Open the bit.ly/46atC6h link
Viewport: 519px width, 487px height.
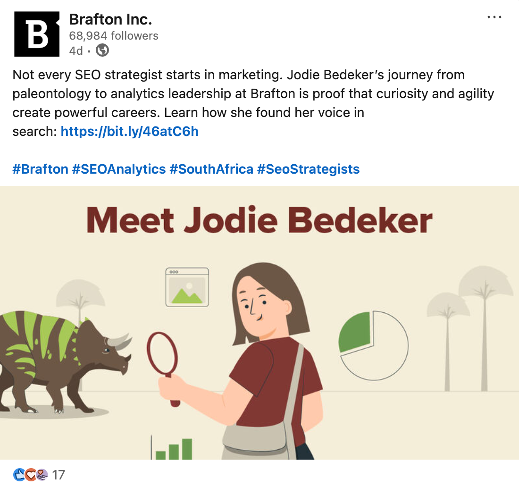(x=129, y=131)
